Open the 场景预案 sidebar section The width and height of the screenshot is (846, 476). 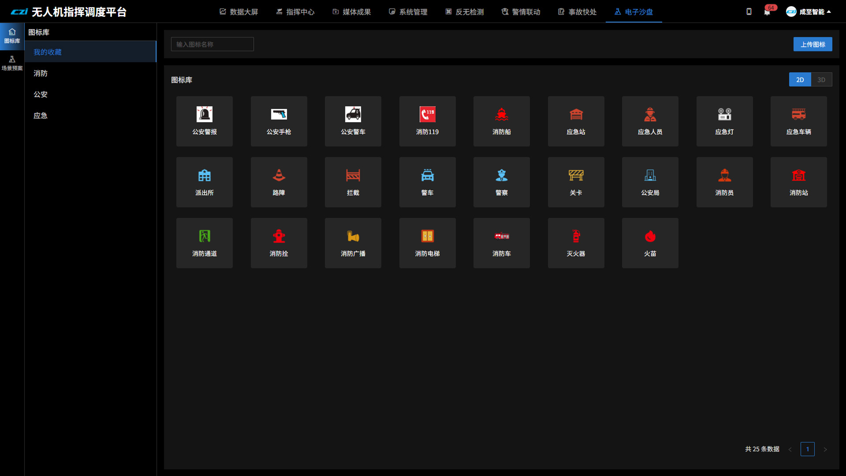12,63
